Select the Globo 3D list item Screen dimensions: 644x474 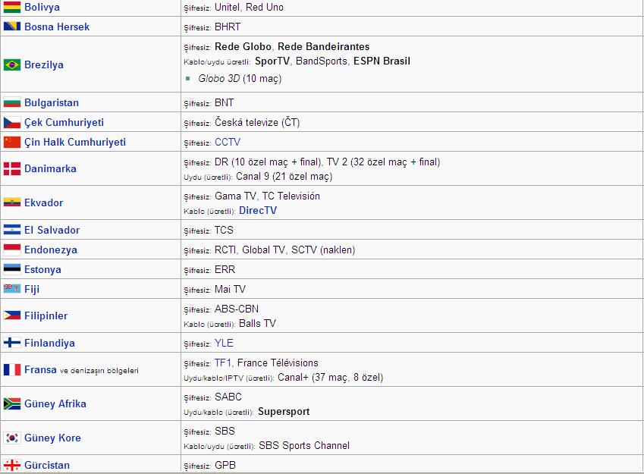(240, 78)
